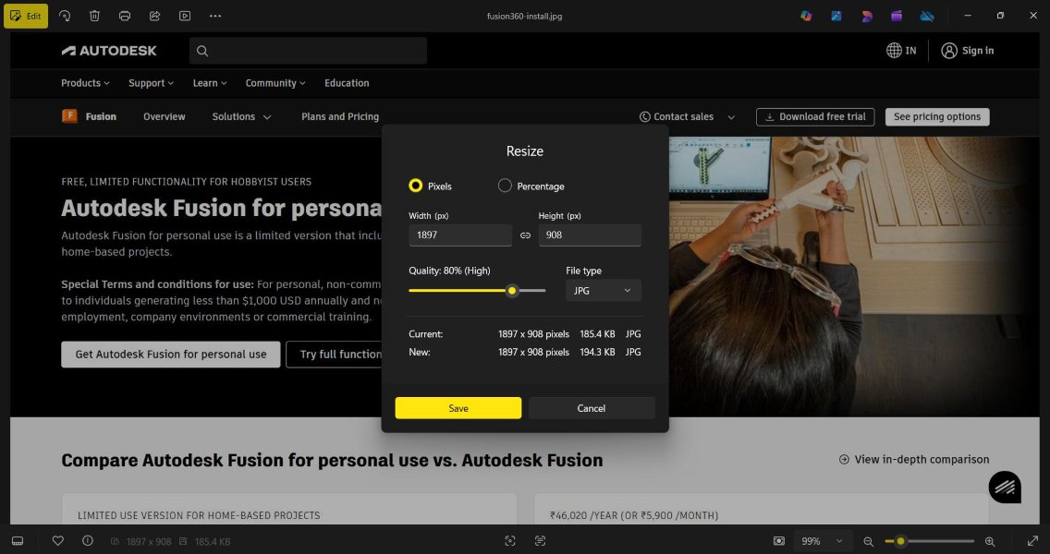Mark image as favorite heart icon
1050x554 pixels.
pos(57,541)
